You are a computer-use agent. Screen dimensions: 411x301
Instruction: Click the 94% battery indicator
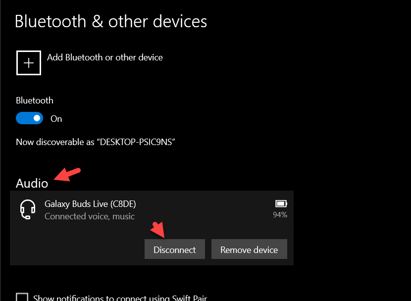pyautogui.click(x=280, y=214)
